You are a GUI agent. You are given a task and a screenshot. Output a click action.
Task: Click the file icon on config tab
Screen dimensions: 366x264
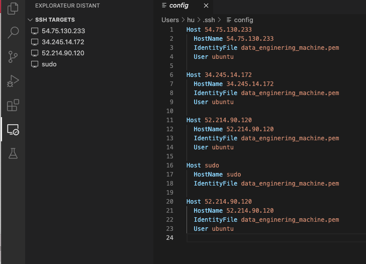pyautogui.click(x=164, y=6)
